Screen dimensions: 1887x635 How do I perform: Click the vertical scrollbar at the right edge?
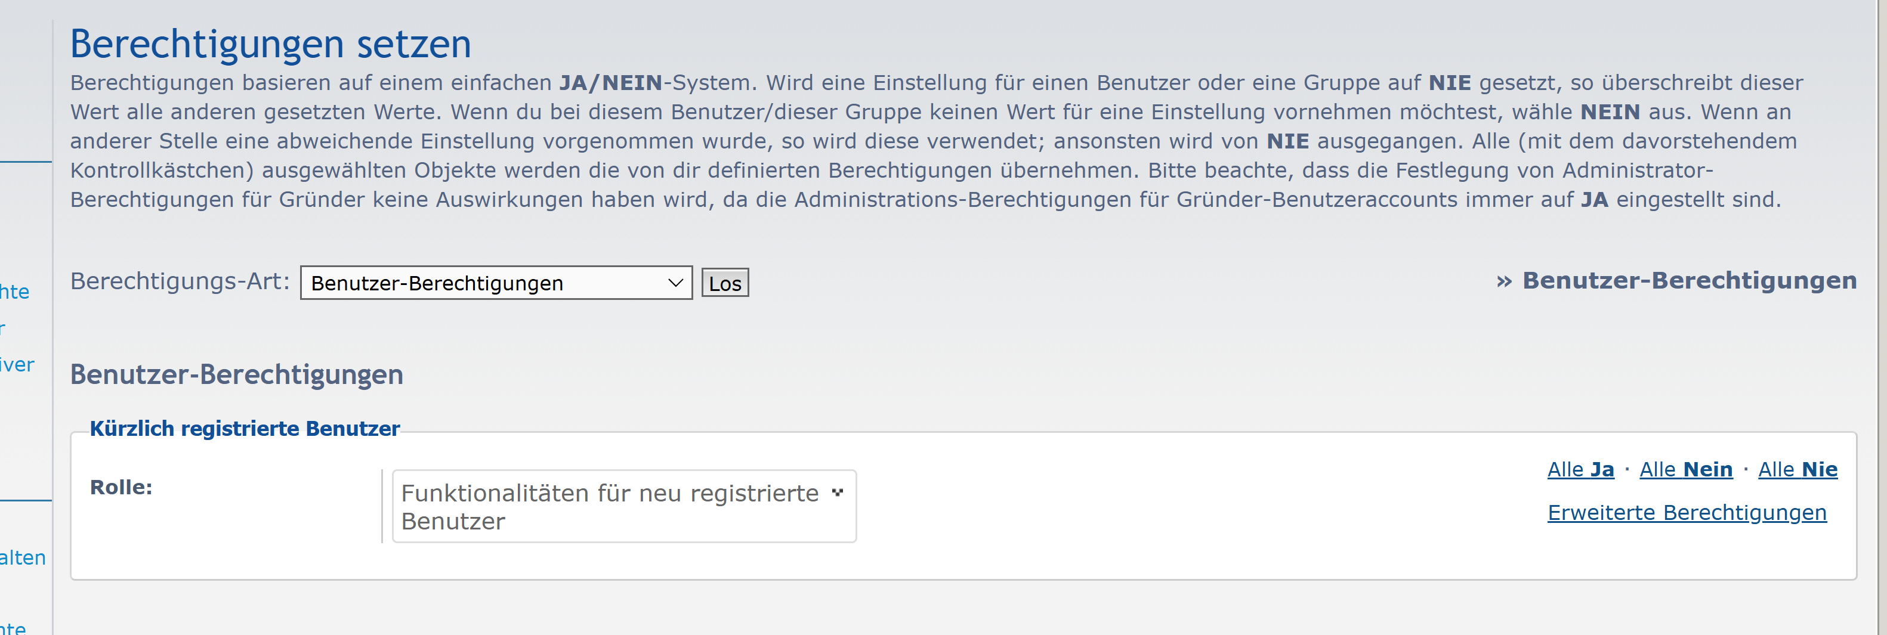(1881, 317)
